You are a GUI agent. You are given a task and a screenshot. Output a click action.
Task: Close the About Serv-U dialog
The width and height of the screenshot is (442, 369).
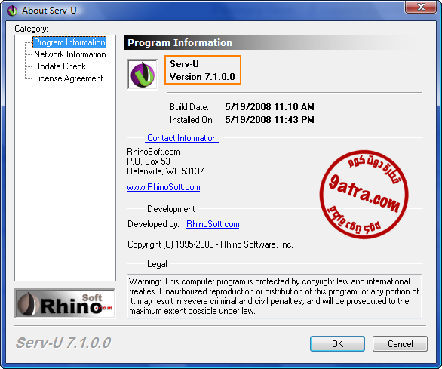(x=421, y=7)
